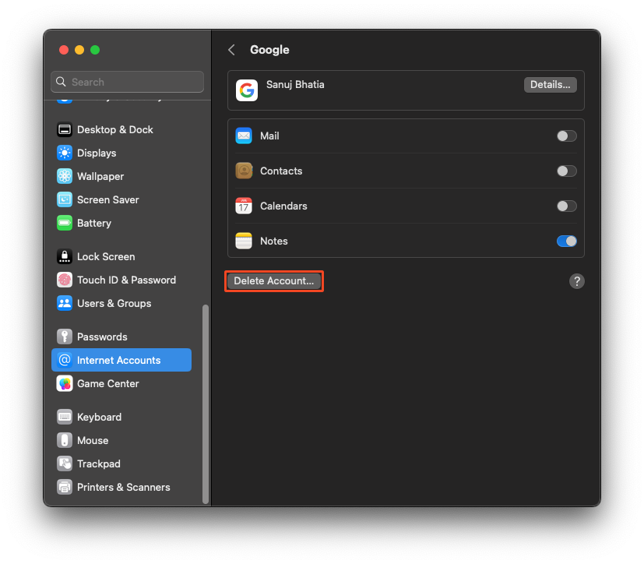Click the Mail icon next to Mail
This screenshot has width=644, height=564.
point(244,136)
